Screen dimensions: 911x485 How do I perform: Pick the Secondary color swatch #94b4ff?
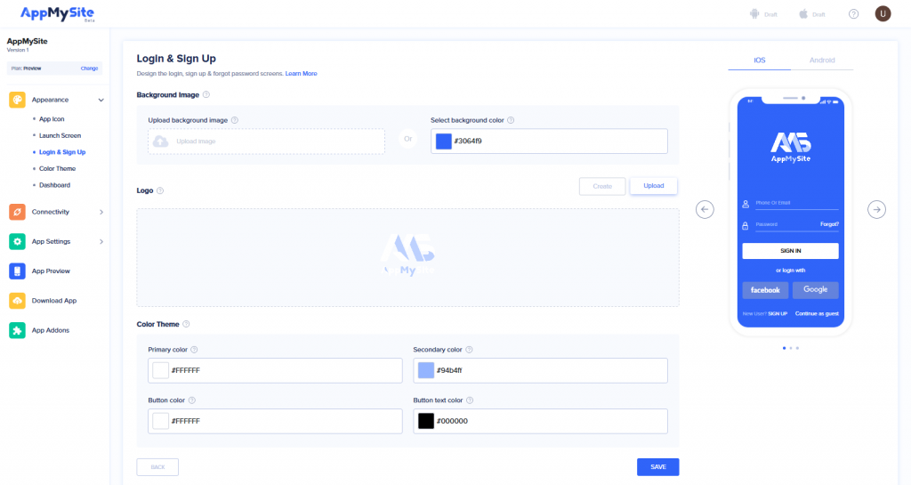click(426, 370)
